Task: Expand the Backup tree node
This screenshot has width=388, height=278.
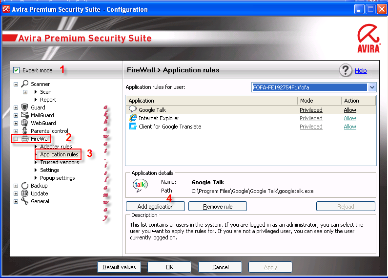Action: pos(16,186)
